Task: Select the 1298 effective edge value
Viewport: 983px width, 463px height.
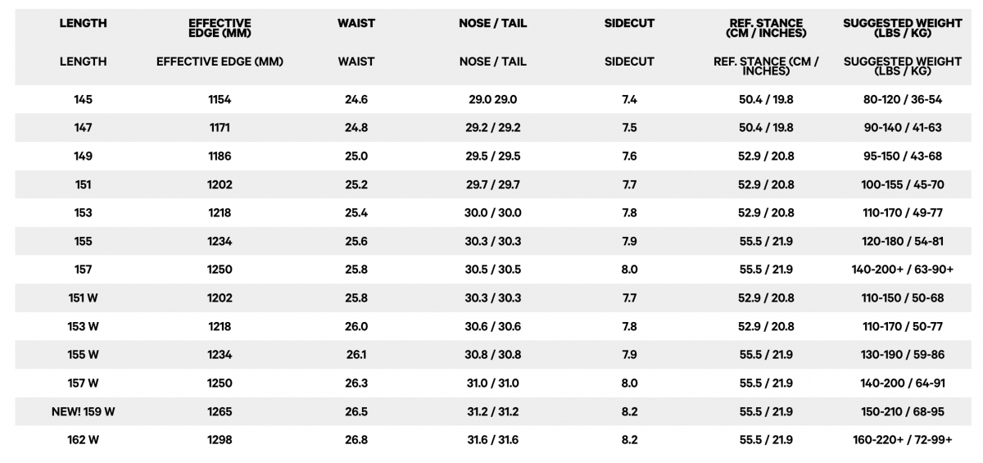Action: (220, 440)
